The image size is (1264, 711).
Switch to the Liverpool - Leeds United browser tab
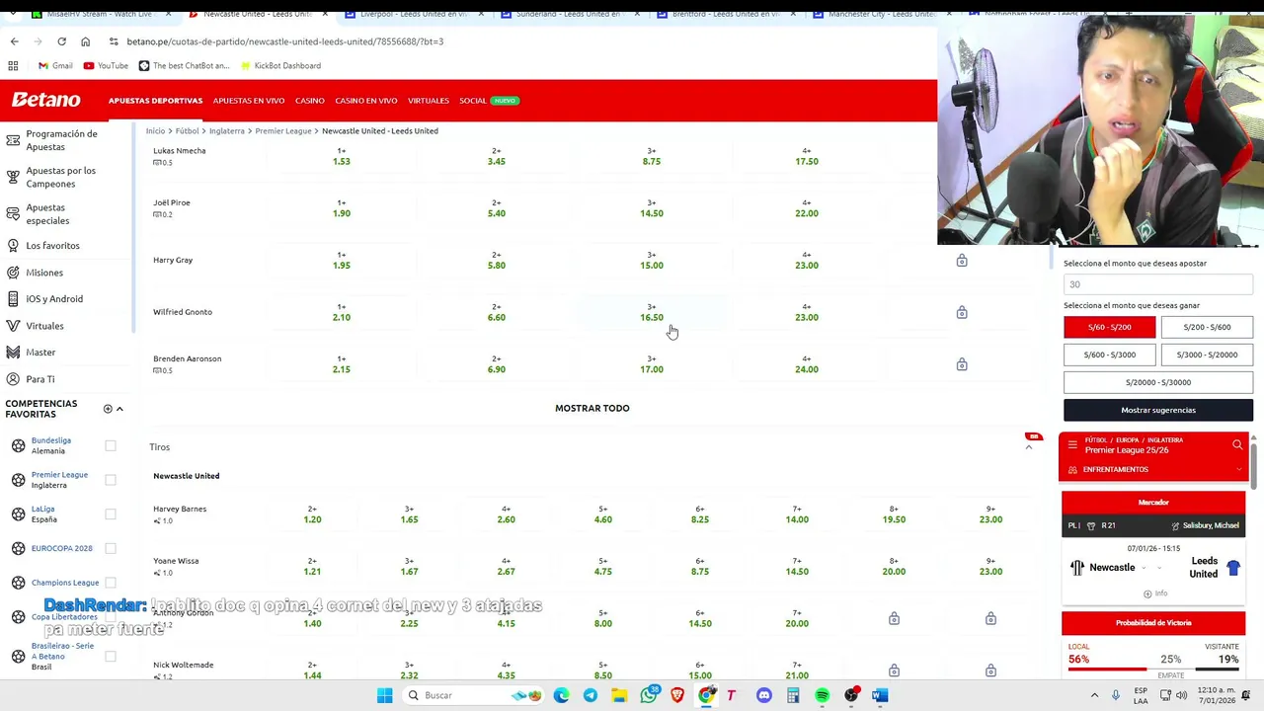tap(415, 14)
